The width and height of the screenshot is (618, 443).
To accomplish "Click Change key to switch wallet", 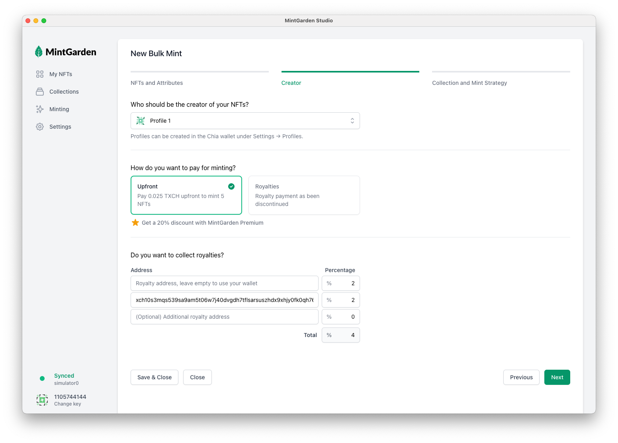I will point(68,404).
